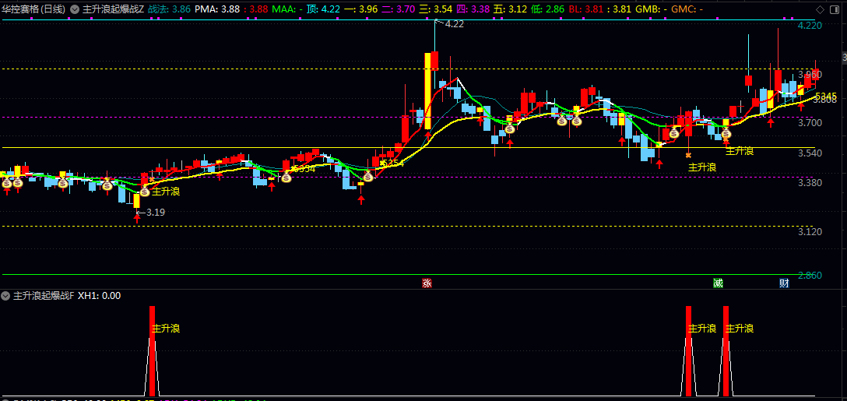Select the GMC: - readout
The image size is (847, 401).
pos(687,9)
